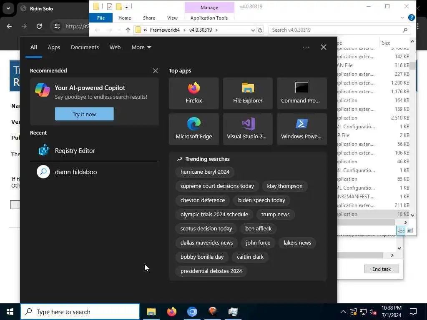Viewport: 427px width, 320px height.
Task: Click muted volume tray icon
Action: (x=373, y=312)
